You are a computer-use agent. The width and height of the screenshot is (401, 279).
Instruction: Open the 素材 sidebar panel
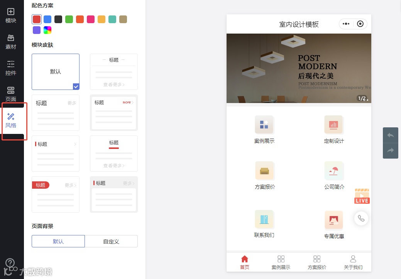tap(11, 42)
